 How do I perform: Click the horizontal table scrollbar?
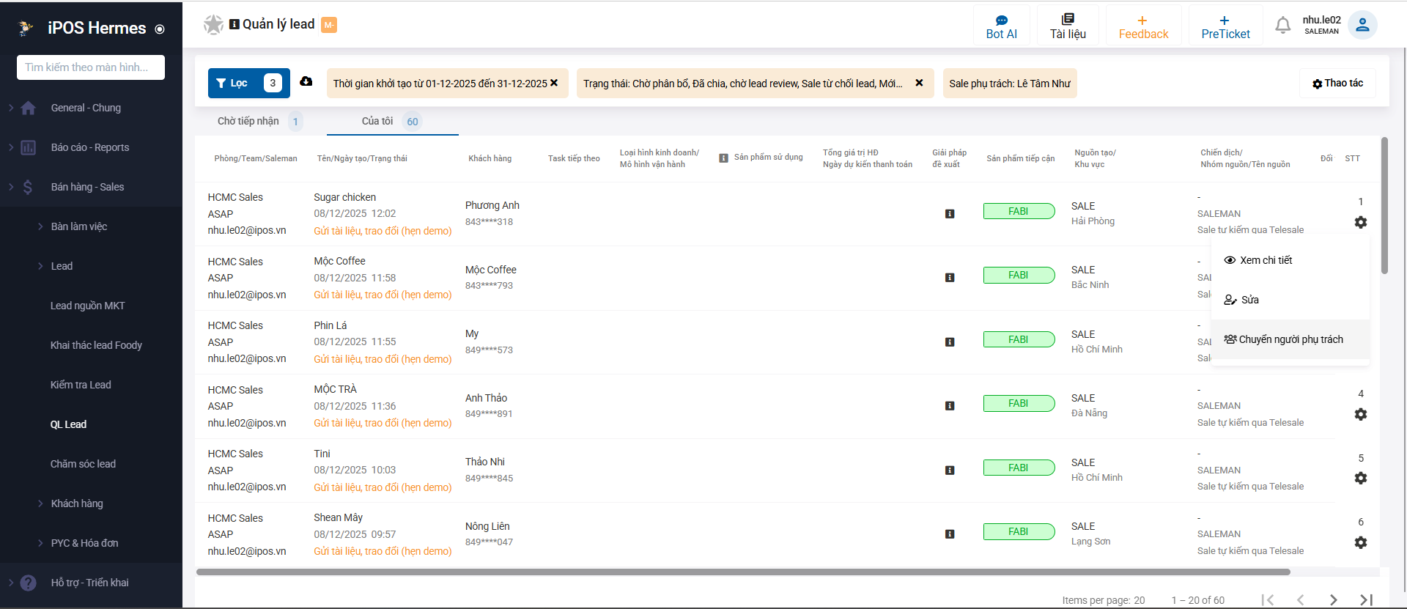click(x=743, y=572)
